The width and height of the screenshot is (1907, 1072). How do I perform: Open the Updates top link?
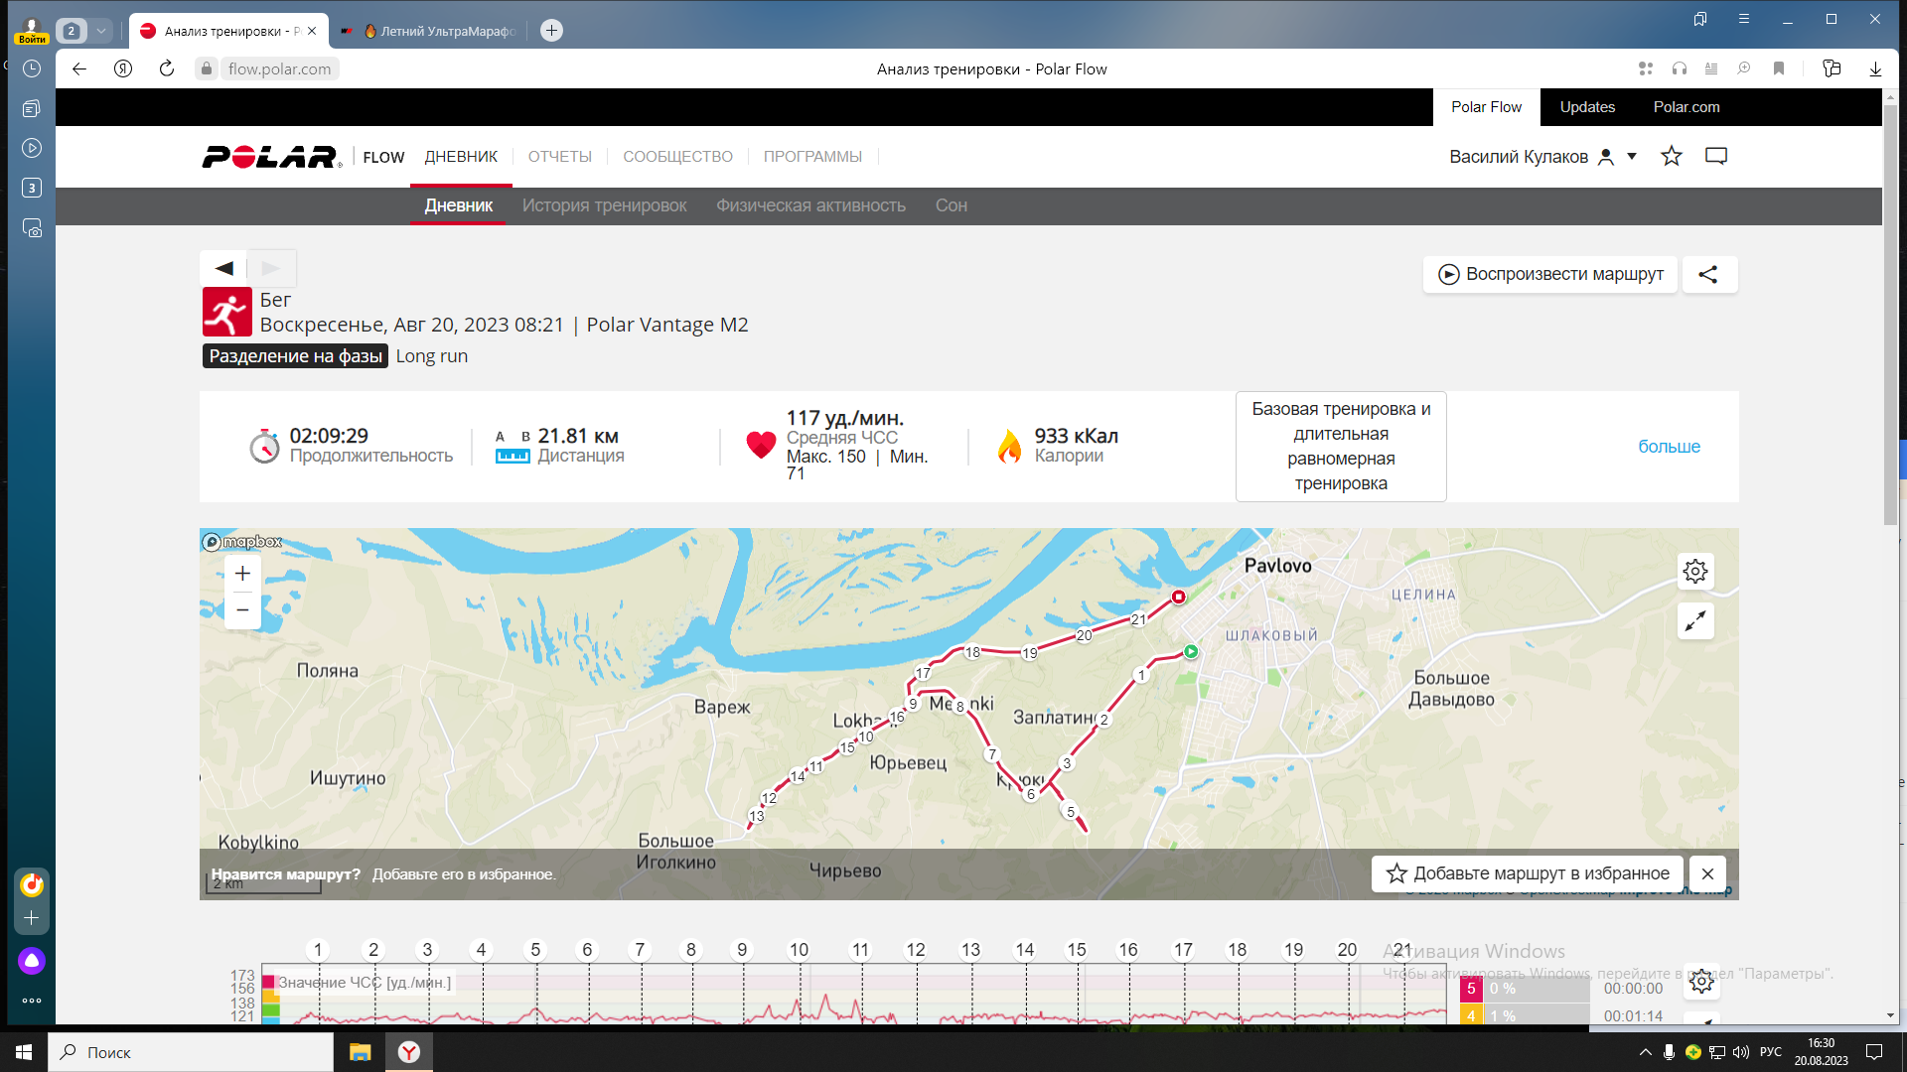point(1587,107)
